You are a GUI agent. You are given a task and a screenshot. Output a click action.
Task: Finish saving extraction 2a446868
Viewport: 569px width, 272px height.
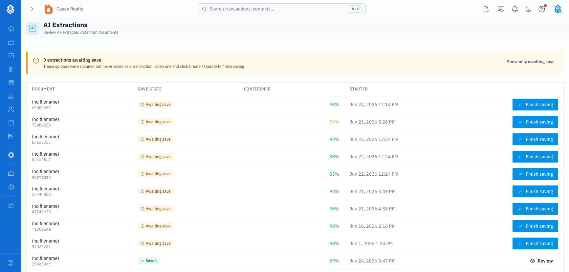[535, 191]
